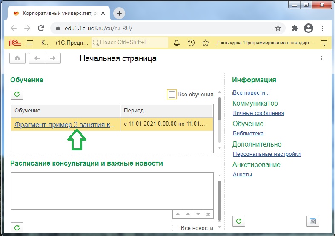Bookmark this page in Chrome
The width and height of the screenshot is (335, 236).
click(x=278, y=28)
